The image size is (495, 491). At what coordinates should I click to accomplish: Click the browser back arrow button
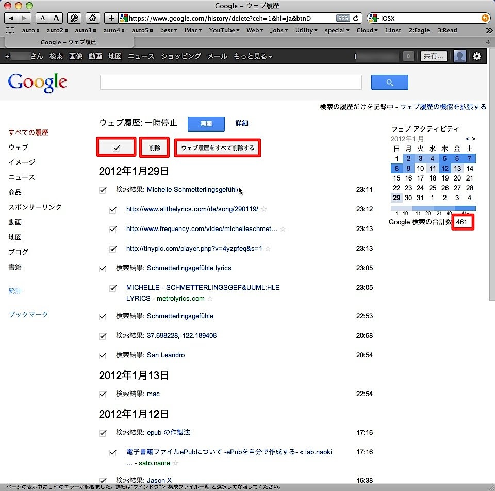click(x=11, y=18)
